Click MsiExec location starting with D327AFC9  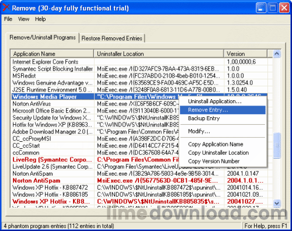coord(158,69)
